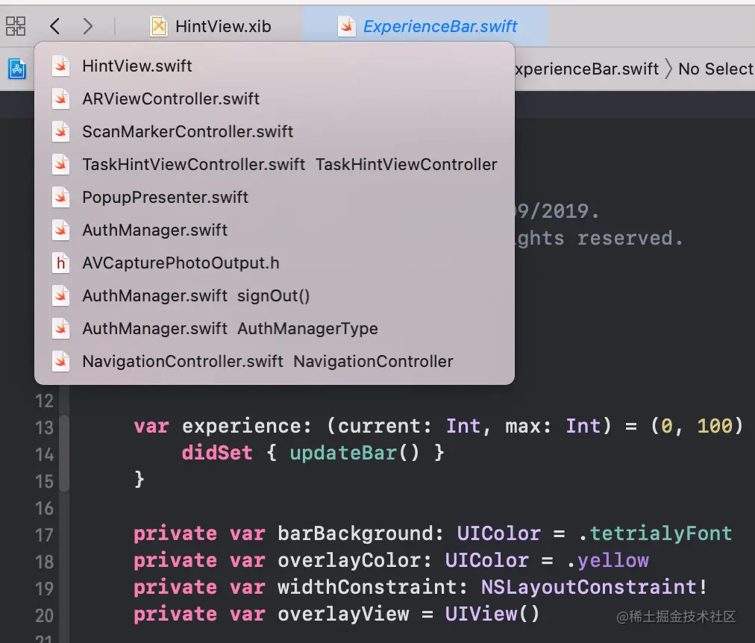Screen dimensions: 755x643
Task: Jump to AuthManager.swift signOut() entry
Action: pyautogui.click(x=275, y=295)
